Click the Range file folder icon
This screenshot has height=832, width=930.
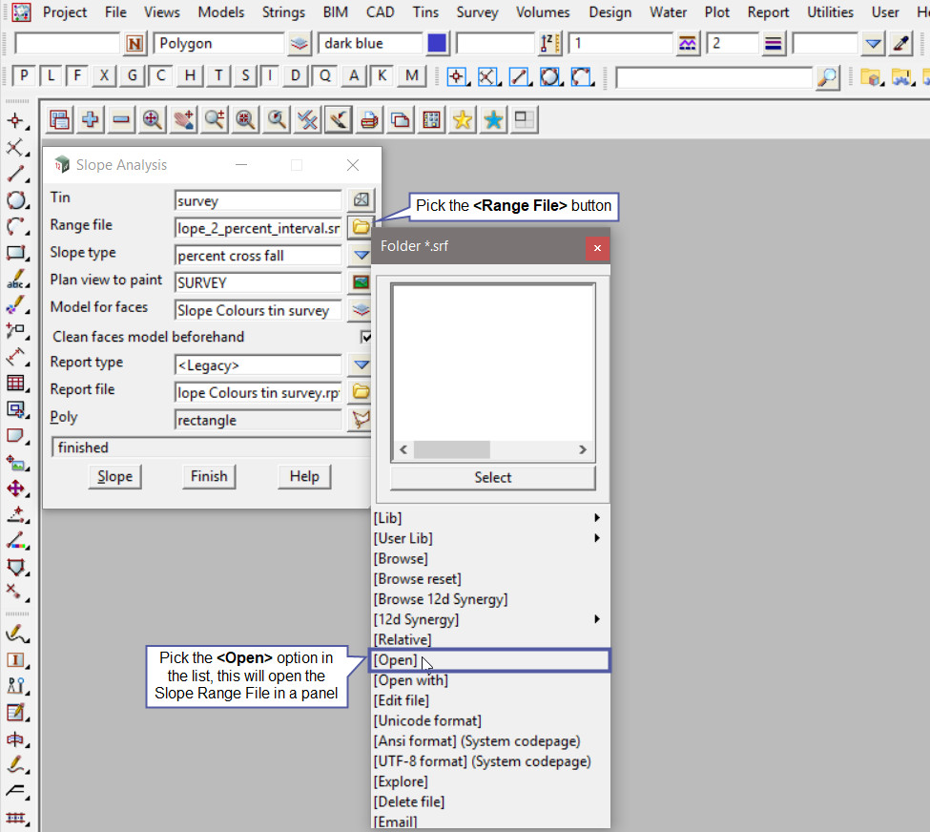pyautogui.click(x=361, y=227)
